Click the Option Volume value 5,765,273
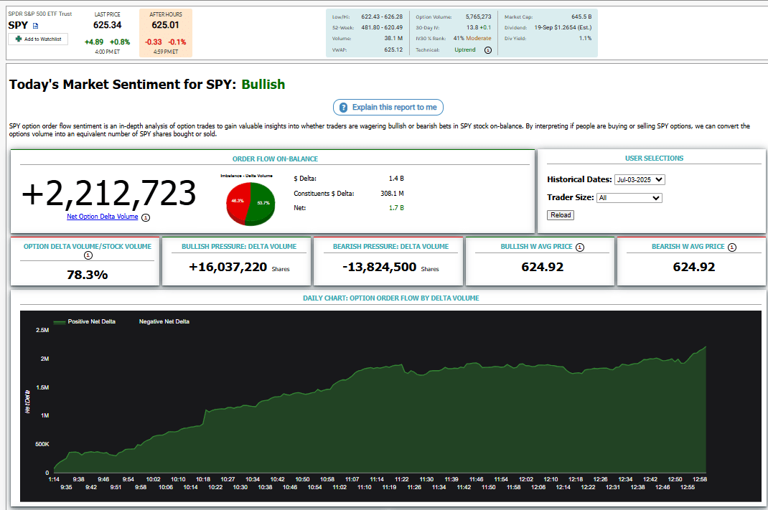 pos(479,16)
